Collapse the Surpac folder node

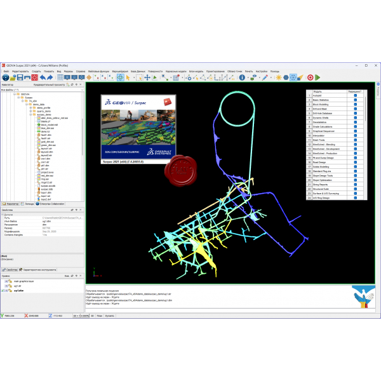[18, 97]
